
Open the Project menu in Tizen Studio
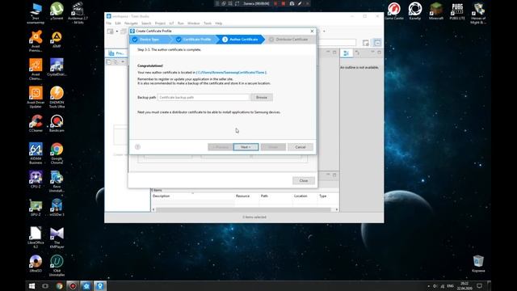click(x=160, y=23)
